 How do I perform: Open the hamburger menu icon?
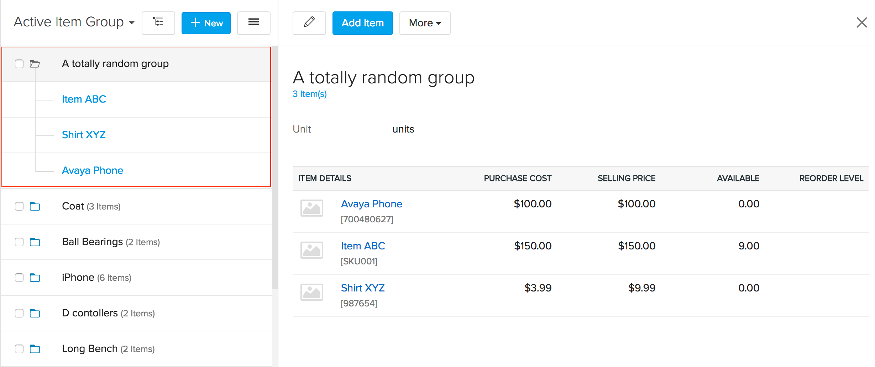tap(253, 23)
